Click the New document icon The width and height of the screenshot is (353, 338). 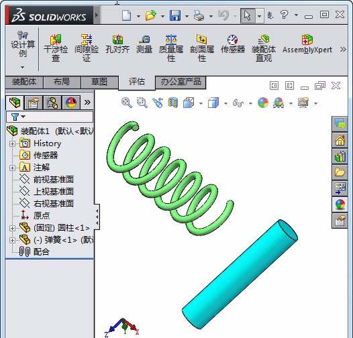(126, 15)
